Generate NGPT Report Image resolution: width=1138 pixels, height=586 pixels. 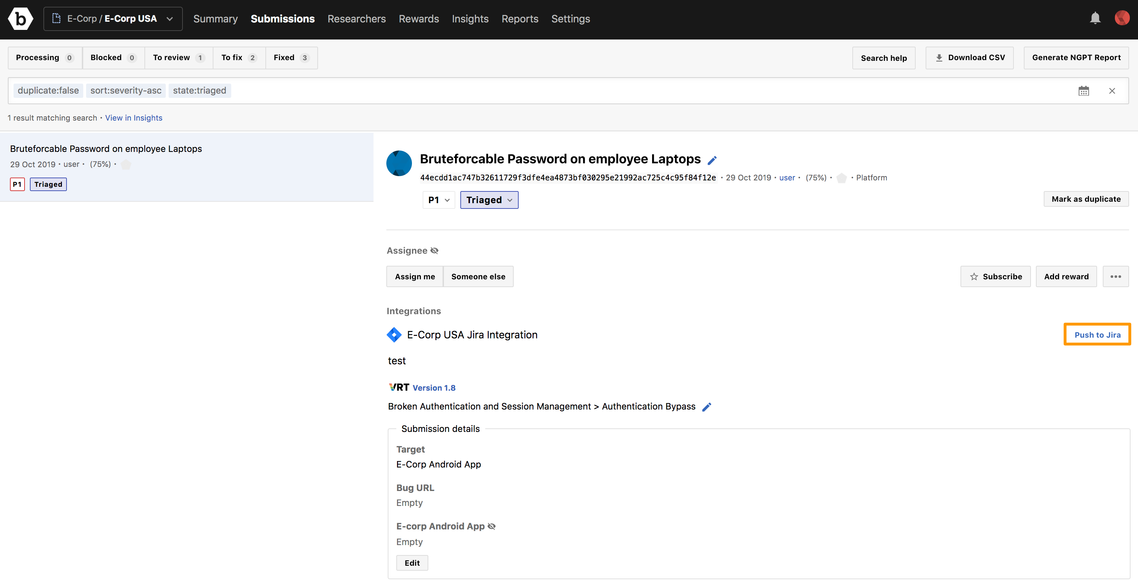pos(1076,57)
